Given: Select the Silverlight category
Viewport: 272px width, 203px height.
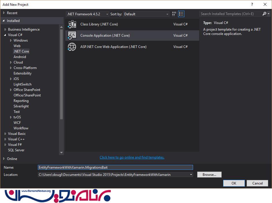Looking at the screenshot, I should [x=21, y=106].
